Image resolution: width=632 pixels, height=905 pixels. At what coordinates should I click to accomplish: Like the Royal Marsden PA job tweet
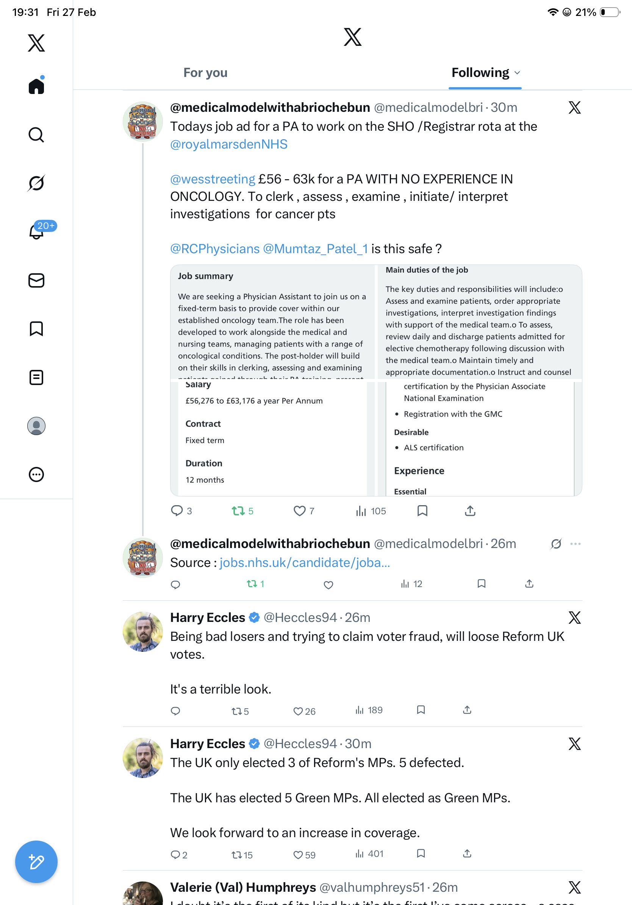299,511
